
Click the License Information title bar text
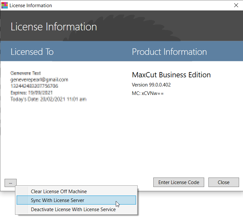[x=31, y=5]
